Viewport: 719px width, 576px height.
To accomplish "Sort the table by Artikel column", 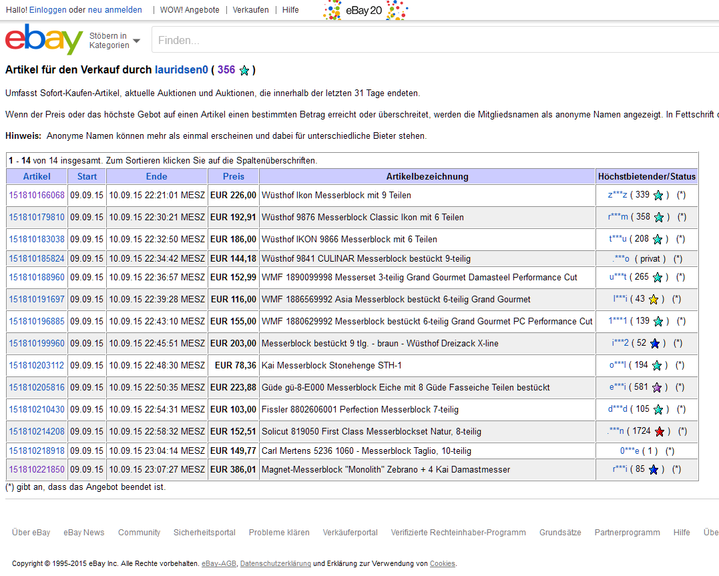I will [37, 177].
